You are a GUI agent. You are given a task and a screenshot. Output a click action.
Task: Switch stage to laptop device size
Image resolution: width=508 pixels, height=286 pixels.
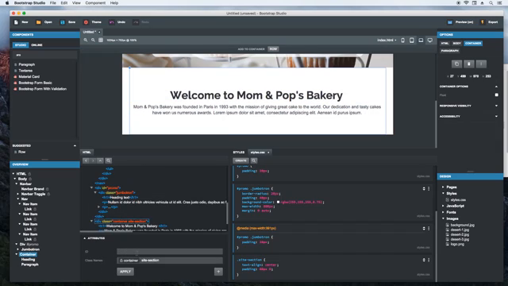pyautogui.click(x=421, y=41)
